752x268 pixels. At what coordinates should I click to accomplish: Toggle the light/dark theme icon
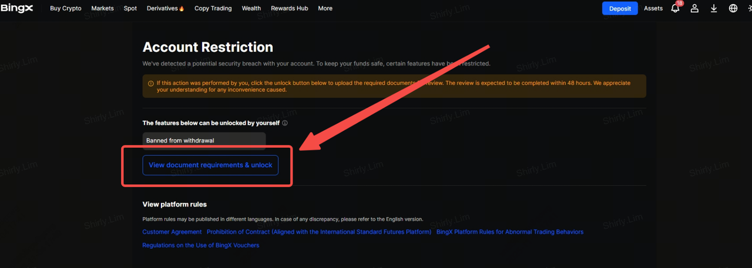click(749, 9)
